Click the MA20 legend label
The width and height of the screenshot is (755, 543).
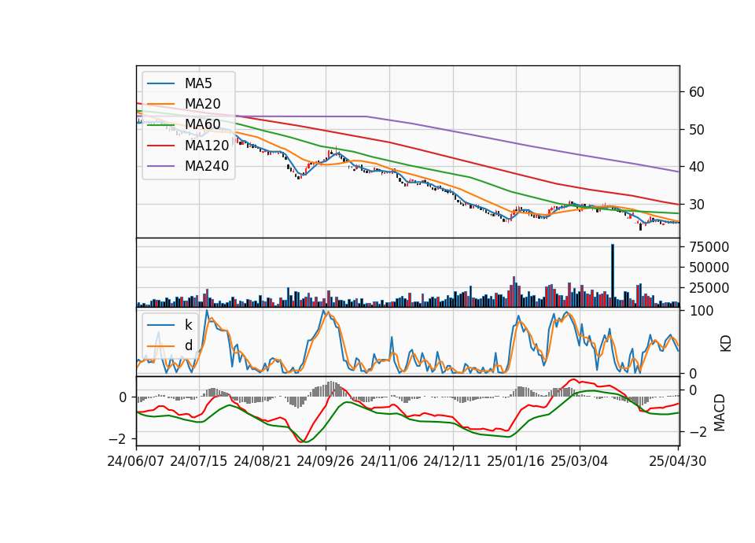pyautogui.click(x=202, y=104)
